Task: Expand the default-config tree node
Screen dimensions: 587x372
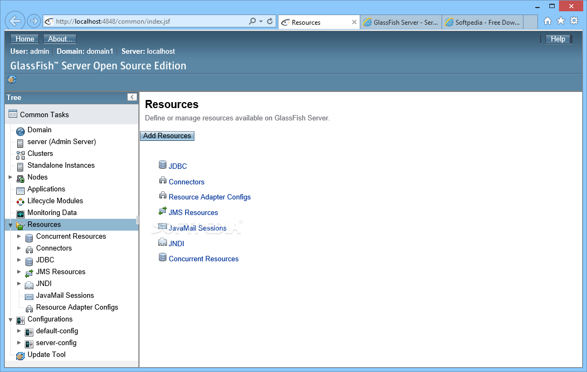Action: 19,331
